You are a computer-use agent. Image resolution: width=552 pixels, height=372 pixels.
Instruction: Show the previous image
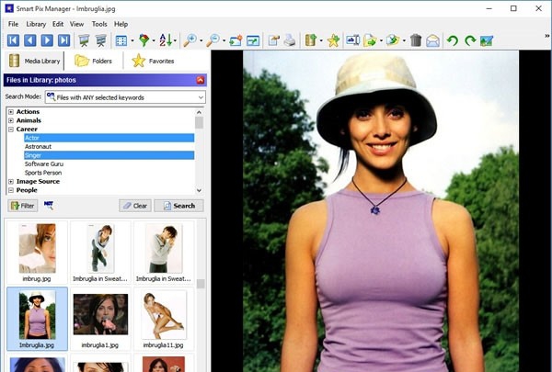tap(30, 40)
